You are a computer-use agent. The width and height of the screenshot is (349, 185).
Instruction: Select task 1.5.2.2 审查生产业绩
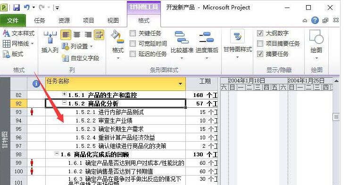click(104, 121)
